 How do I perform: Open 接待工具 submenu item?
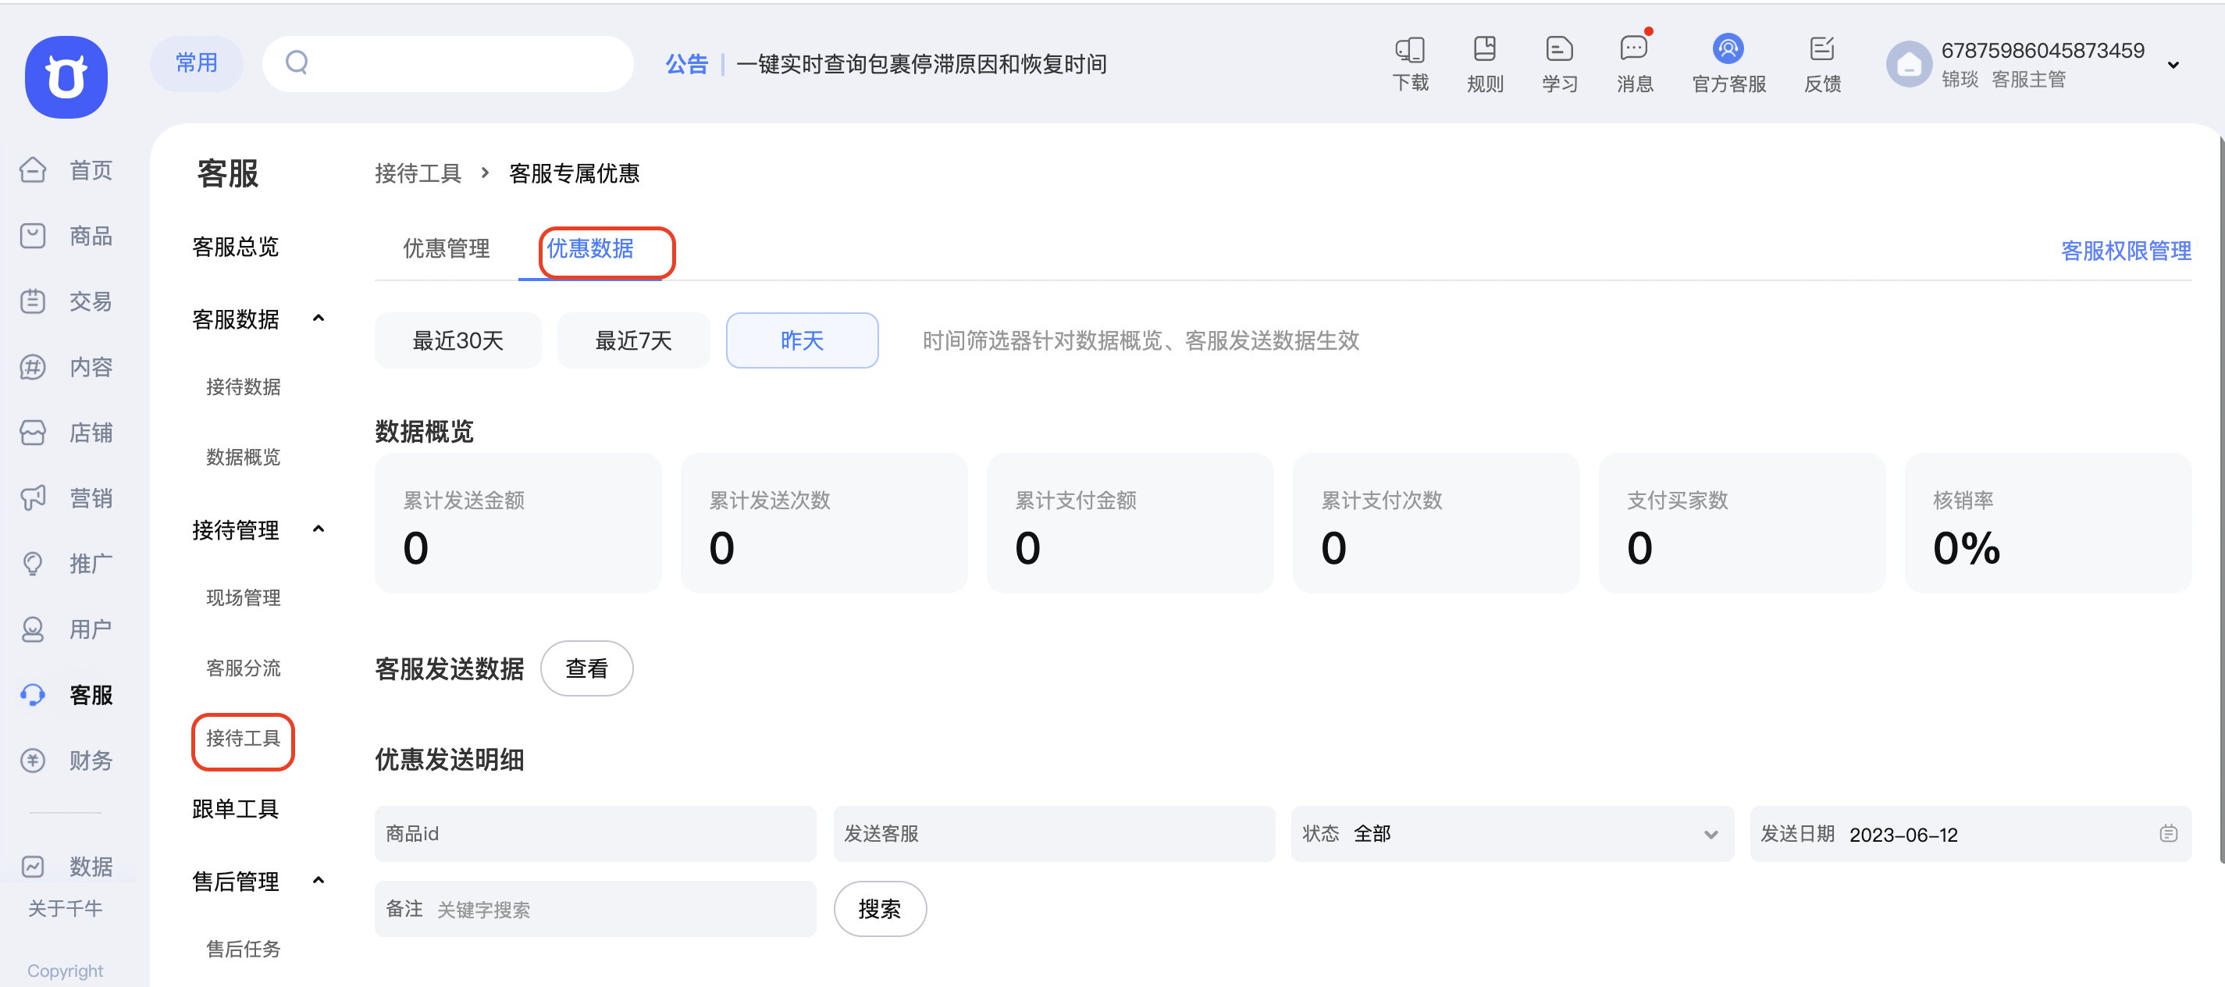point(243,739)
